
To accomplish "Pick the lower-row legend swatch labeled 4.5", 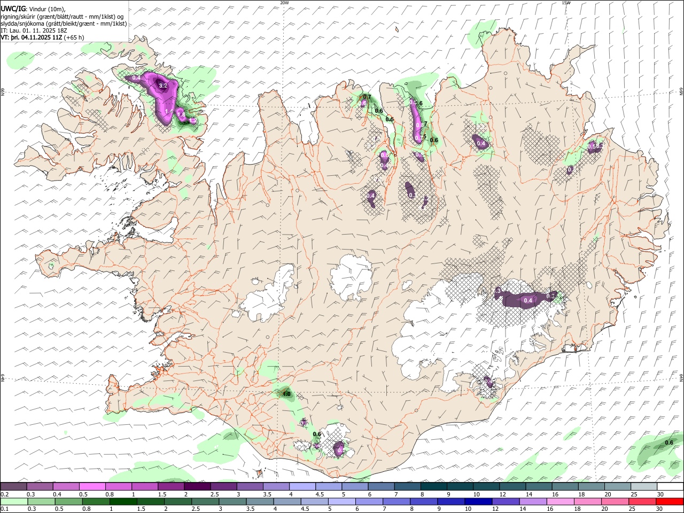I will click(x=314, y=501).
